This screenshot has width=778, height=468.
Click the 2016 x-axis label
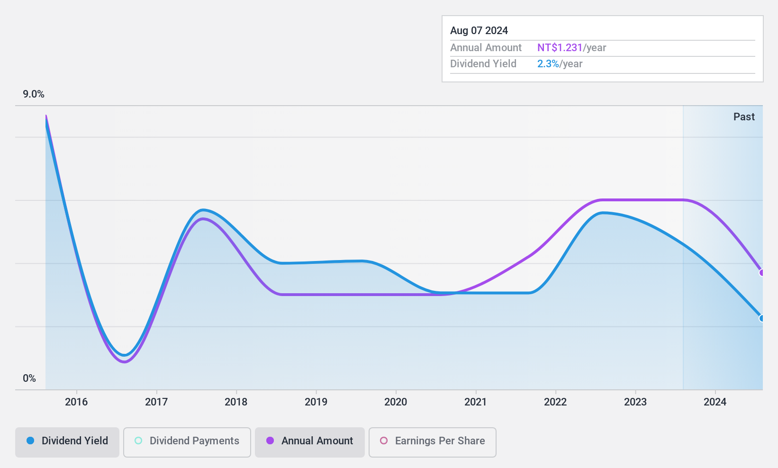coord(76,402)
